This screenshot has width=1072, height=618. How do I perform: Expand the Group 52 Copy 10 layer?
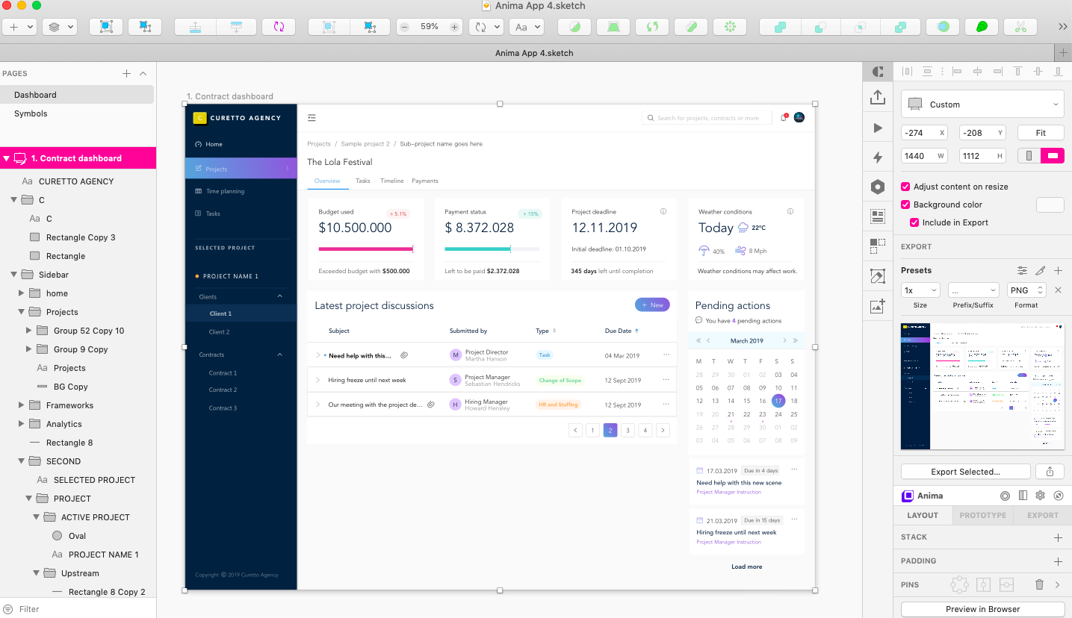(x=28, y=331)
